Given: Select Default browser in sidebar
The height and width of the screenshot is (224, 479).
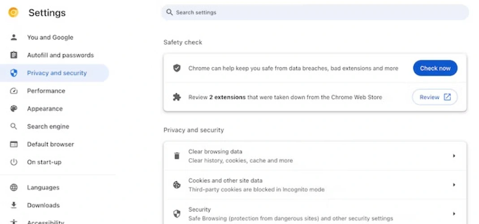Looking at the screenshot, I should click(50, 144).
